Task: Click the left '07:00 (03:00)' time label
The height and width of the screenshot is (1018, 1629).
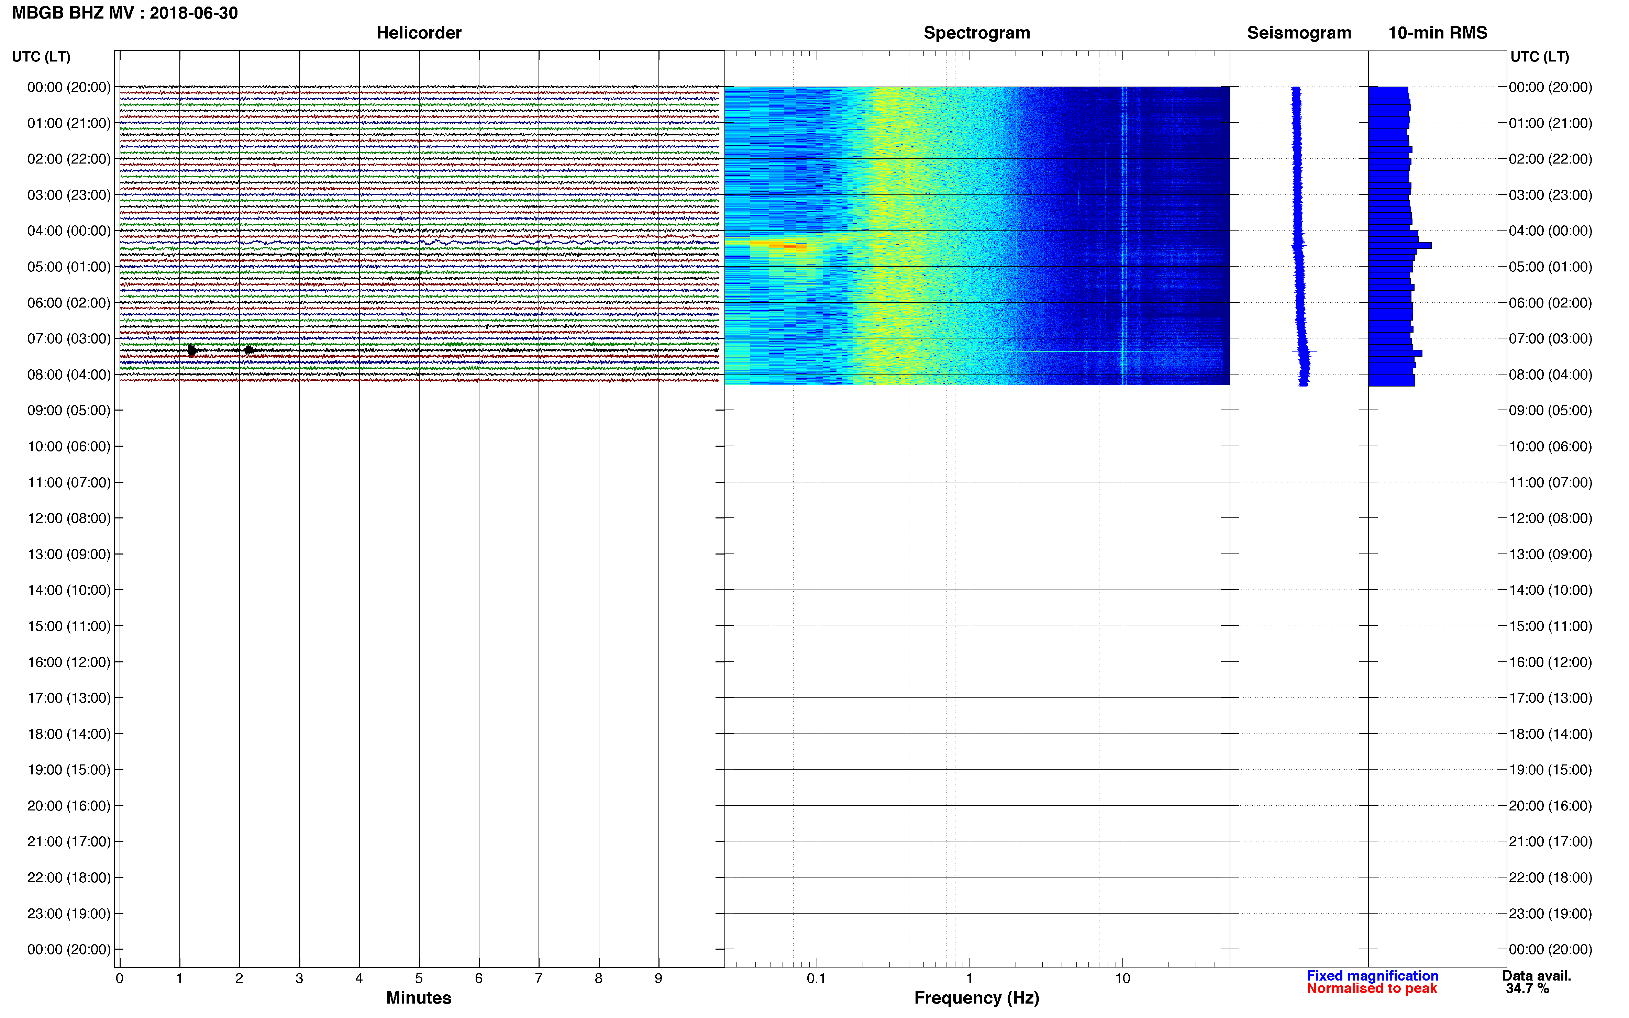Action: [x=69, y=339]
